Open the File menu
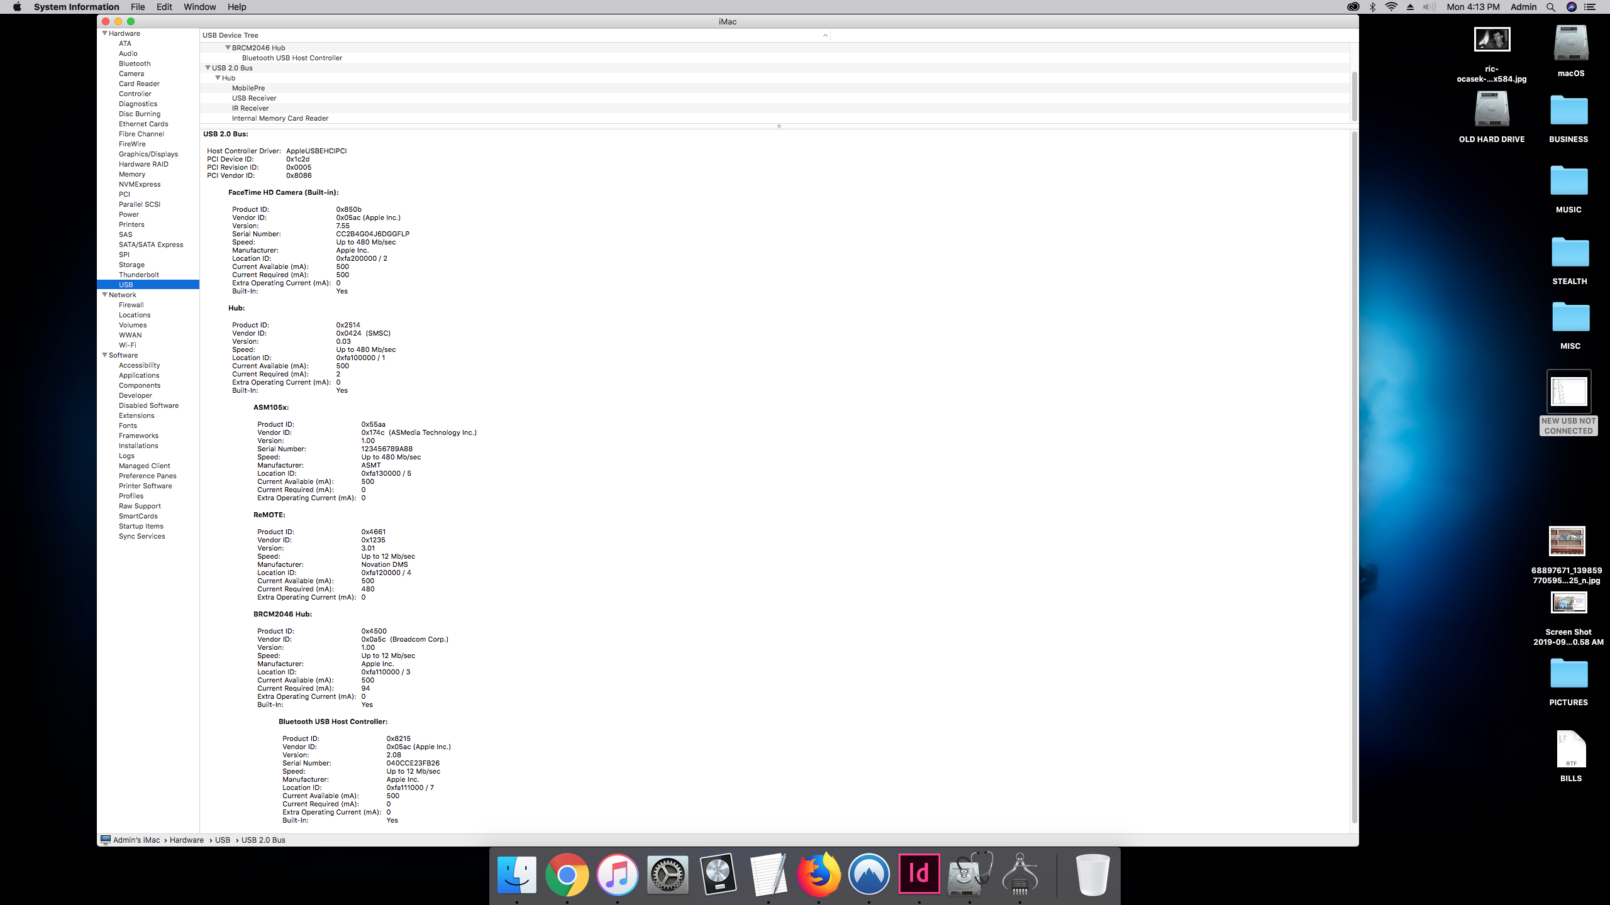Image resolution: width=1610 pixels, height=905 pixels. pyautogui.click(x=138, y=7)
